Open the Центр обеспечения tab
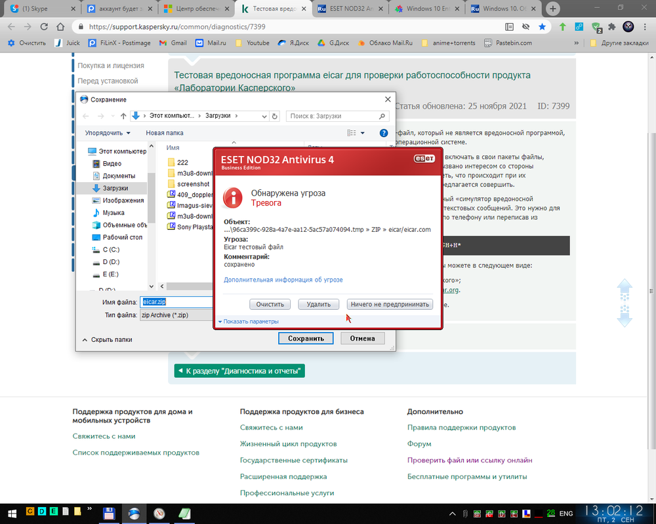This screenshot has height=524, width=656. (195, 9)
